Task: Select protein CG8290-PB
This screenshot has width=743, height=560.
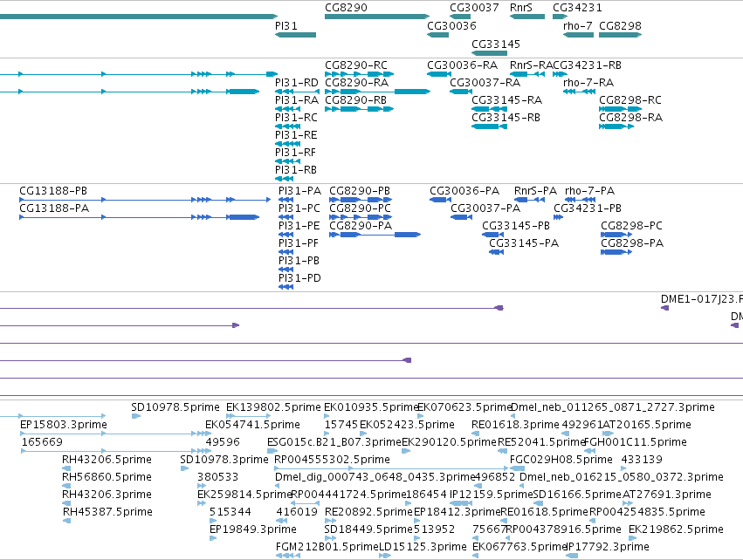Action: pyautogui.click(x=361, y=200)
